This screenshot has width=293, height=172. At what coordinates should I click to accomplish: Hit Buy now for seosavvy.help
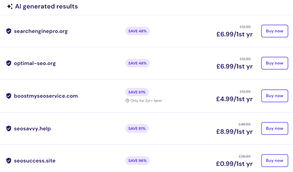(x=274, y=128)
